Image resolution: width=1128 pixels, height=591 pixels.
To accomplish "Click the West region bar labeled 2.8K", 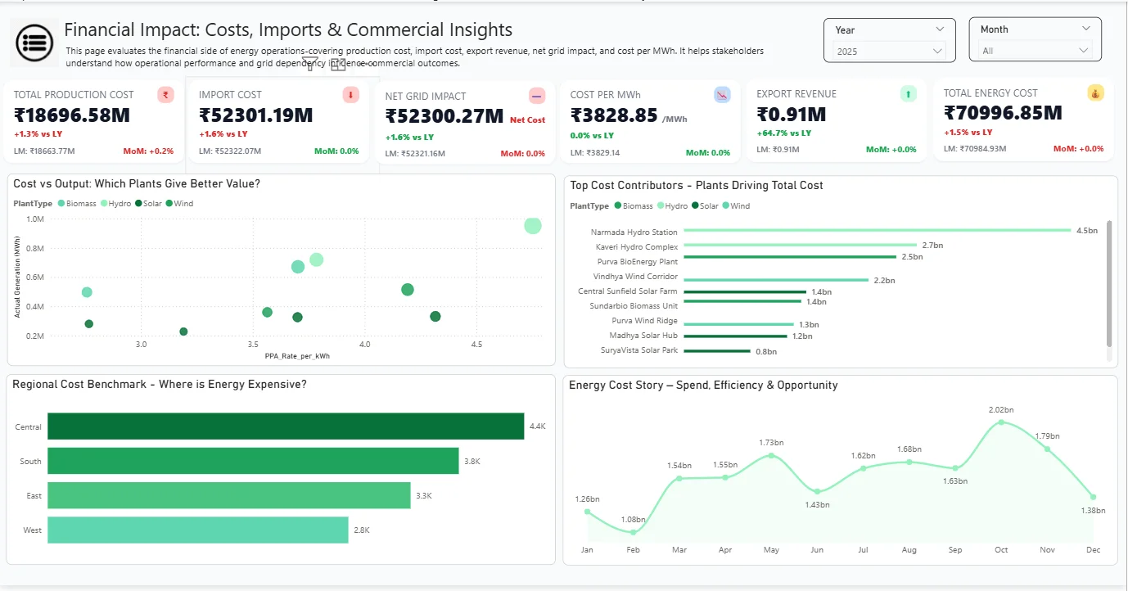I will click(197, 530).
